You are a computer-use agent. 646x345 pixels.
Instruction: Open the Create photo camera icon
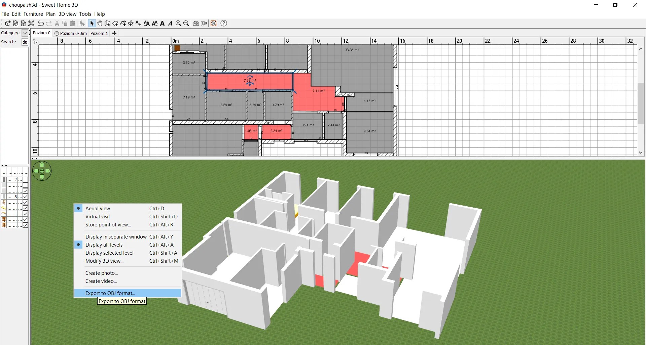point(196,23)
